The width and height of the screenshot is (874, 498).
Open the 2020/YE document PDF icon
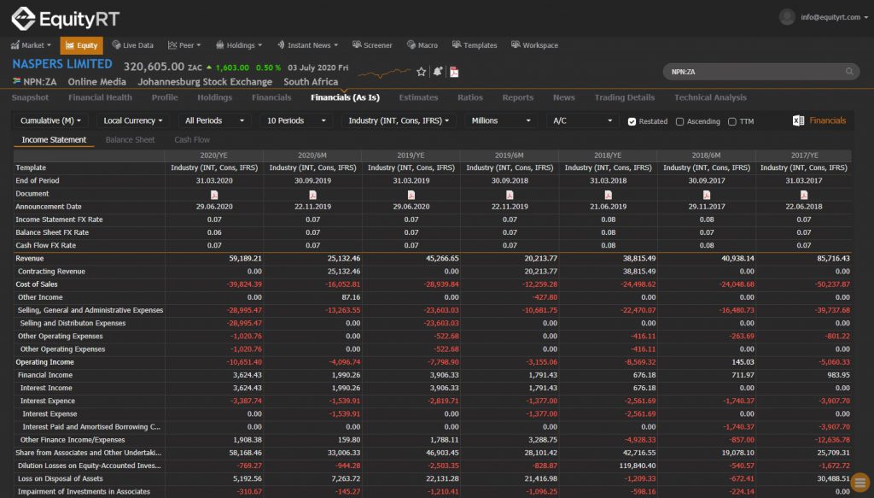214,194
